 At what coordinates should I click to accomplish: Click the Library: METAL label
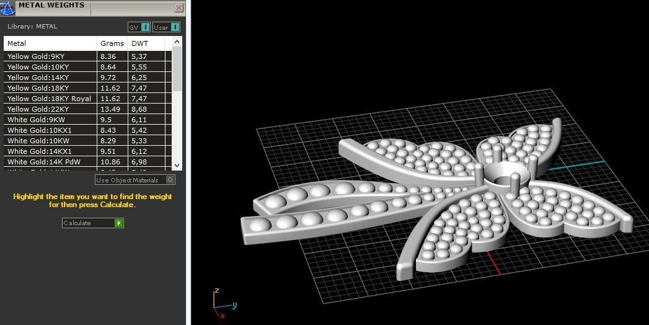point(32,27)
